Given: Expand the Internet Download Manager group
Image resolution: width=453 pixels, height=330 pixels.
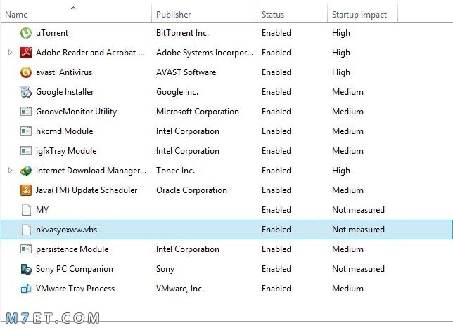Looking at the screenshot, I should click(x=10, y=171).
